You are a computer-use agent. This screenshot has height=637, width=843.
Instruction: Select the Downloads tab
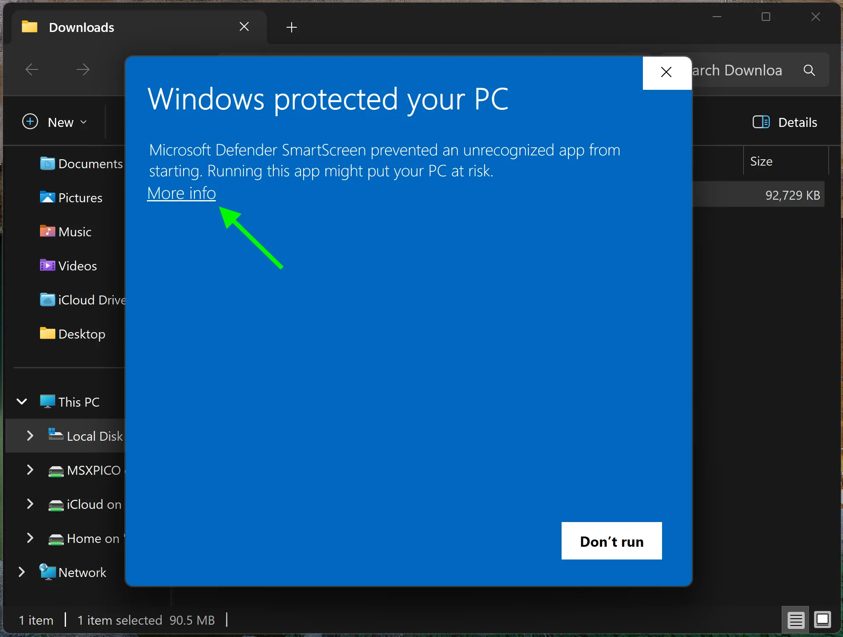tap(139, 27)
